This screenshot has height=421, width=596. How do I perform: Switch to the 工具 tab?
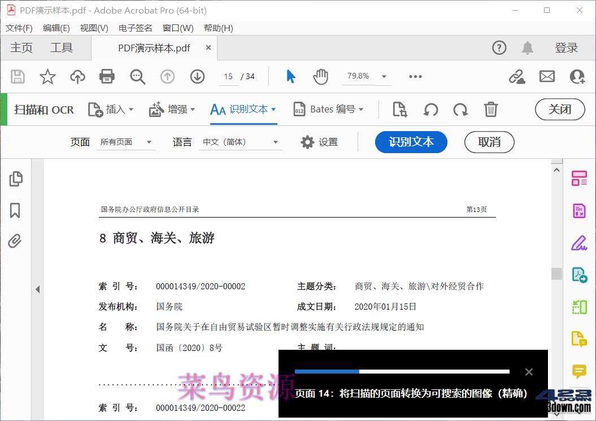(62, 47)
